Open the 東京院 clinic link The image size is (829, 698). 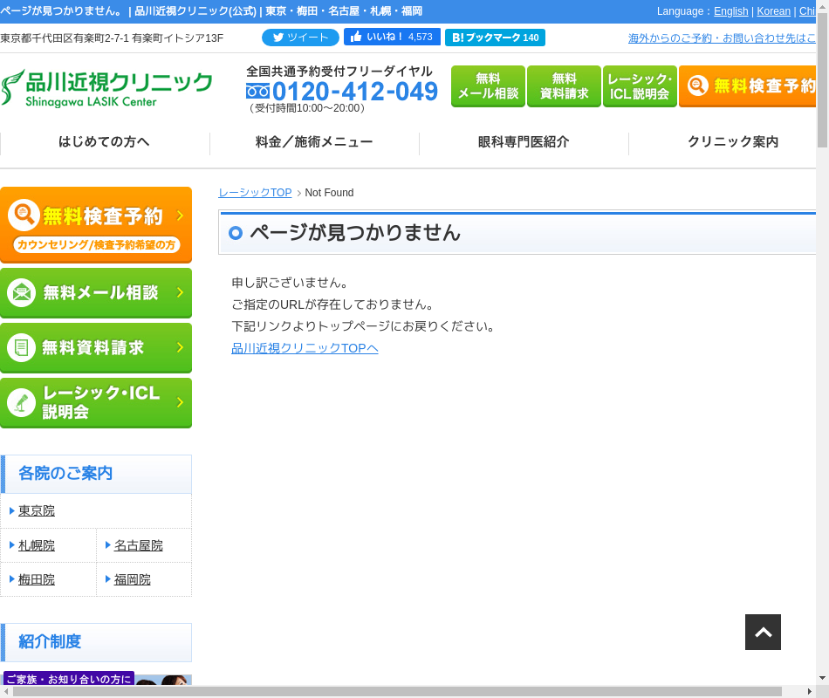(37, 510)
